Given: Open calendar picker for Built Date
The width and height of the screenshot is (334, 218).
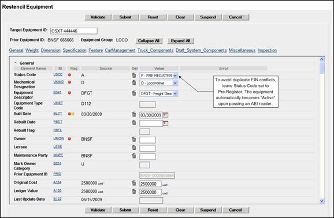Looking at the screenshot, I should pos(165,115).
